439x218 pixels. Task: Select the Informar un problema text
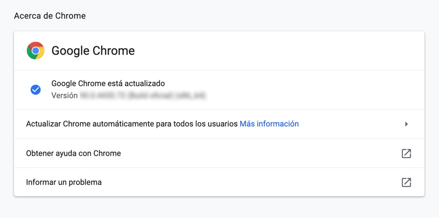click(64, 182)
